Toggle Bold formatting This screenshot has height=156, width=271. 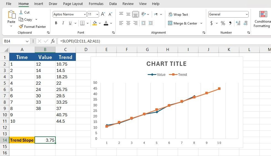coord(56,23)
